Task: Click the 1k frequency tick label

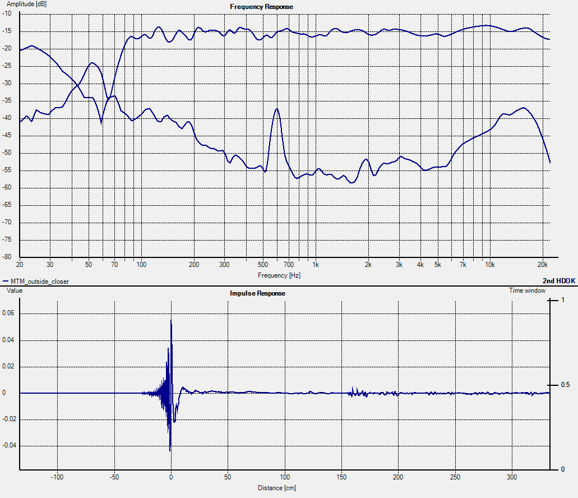Action: [316, 265]
